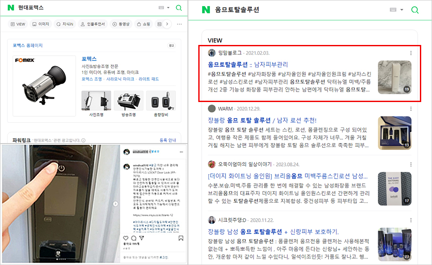432x265 pixels.
Task: Open Instagram post three-dot options
Action: coord(181,152)
